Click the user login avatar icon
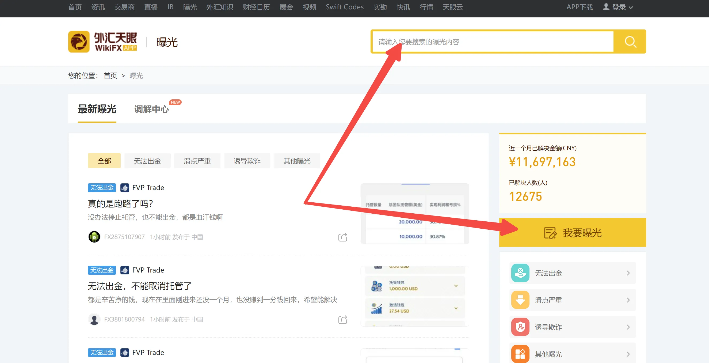This screenshot has height=363, width=709. tap(606, 7)
